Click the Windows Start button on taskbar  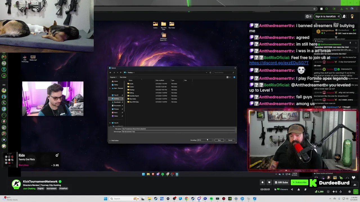105,199
